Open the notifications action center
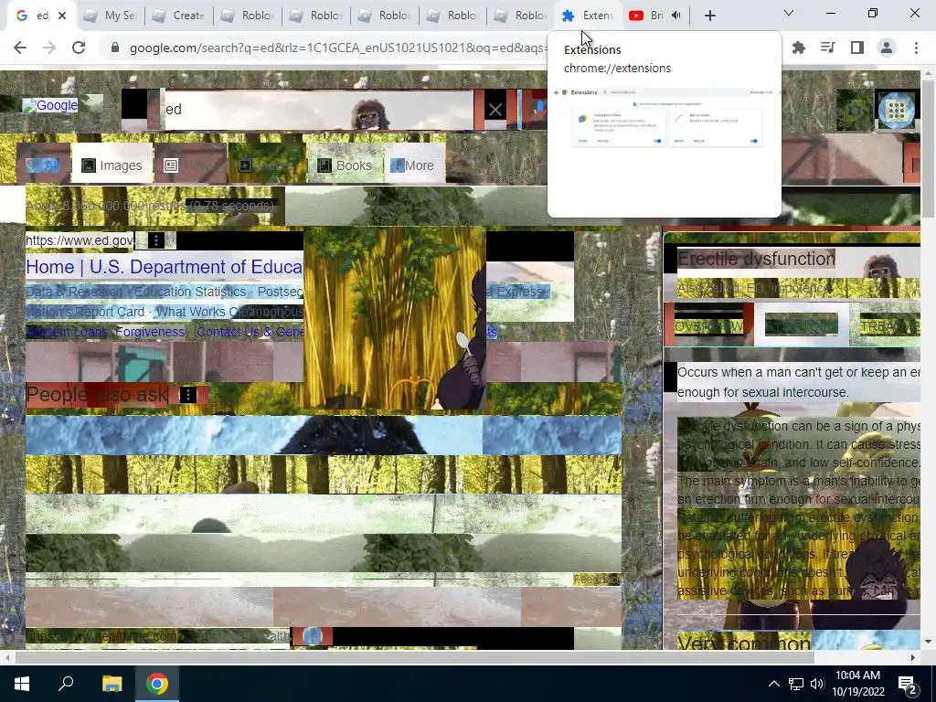The width and height of the screenshot is (936, 702). pyautogui.click(x=908, y=684)
